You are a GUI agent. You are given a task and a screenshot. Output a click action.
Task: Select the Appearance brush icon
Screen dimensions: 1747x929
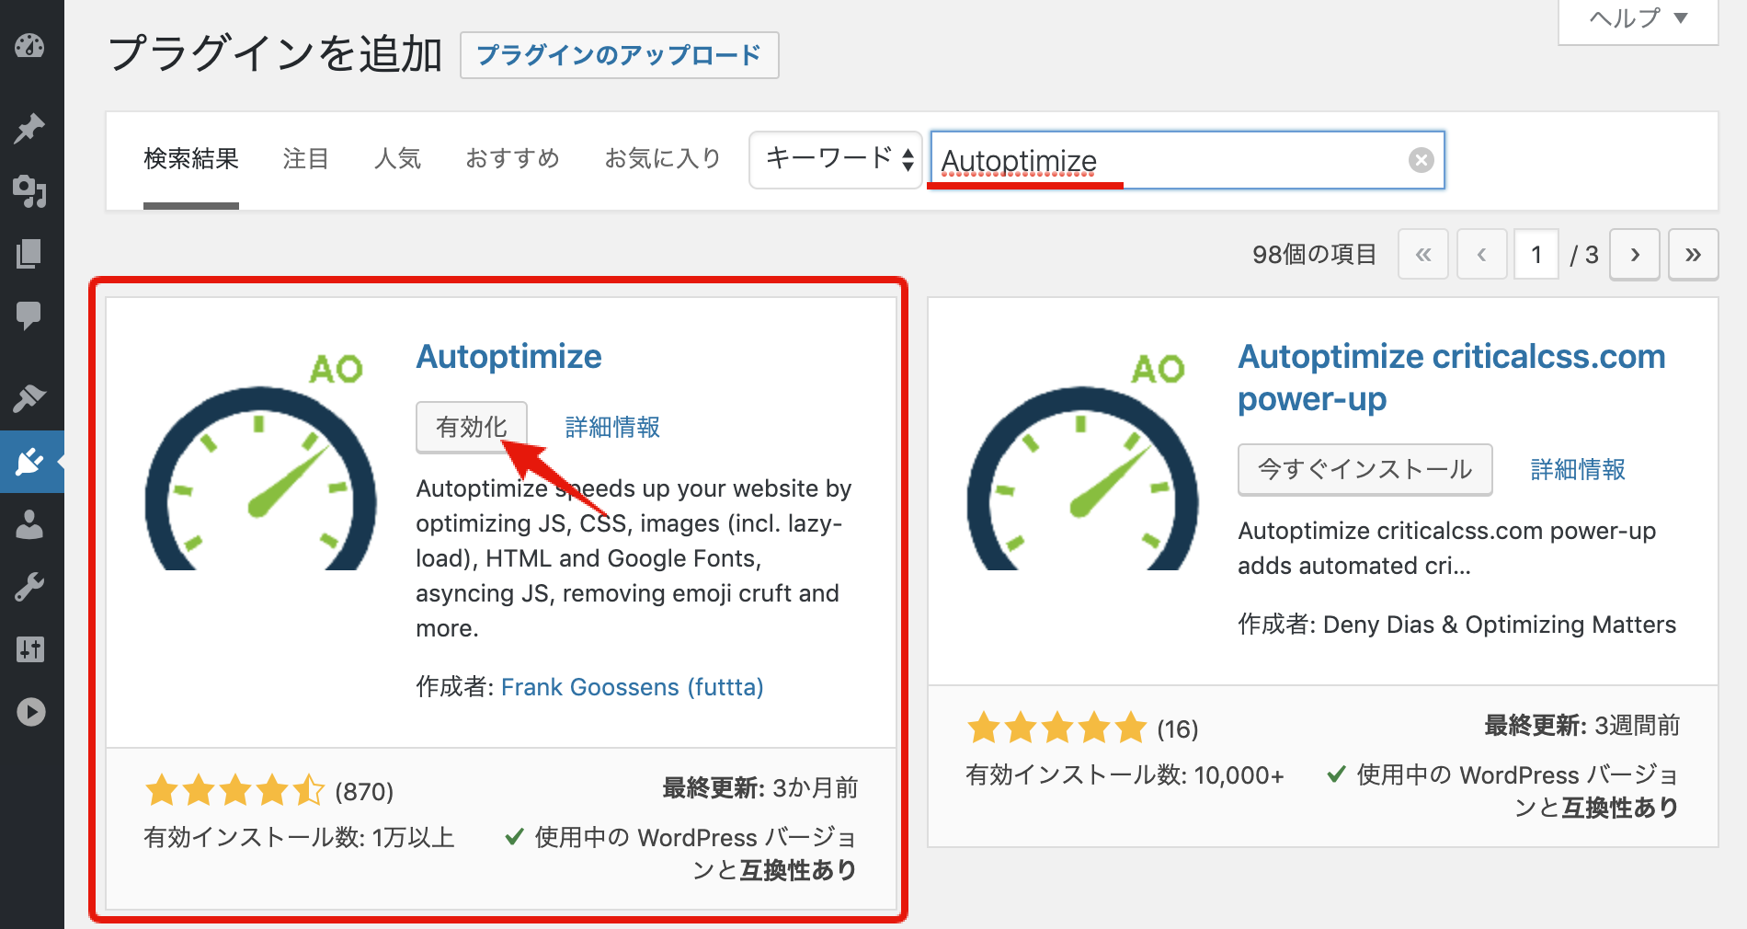point(30,397)
